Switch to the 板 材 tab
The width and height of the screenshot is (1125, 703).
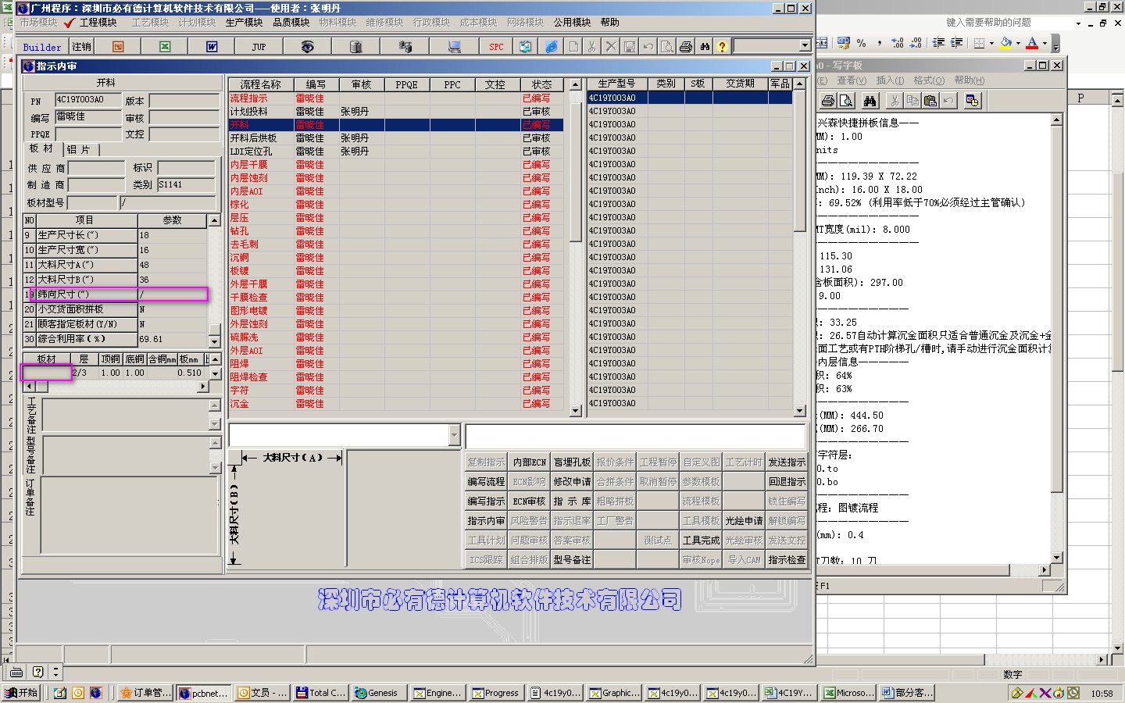pyautogui.click(x=41, y=148)
